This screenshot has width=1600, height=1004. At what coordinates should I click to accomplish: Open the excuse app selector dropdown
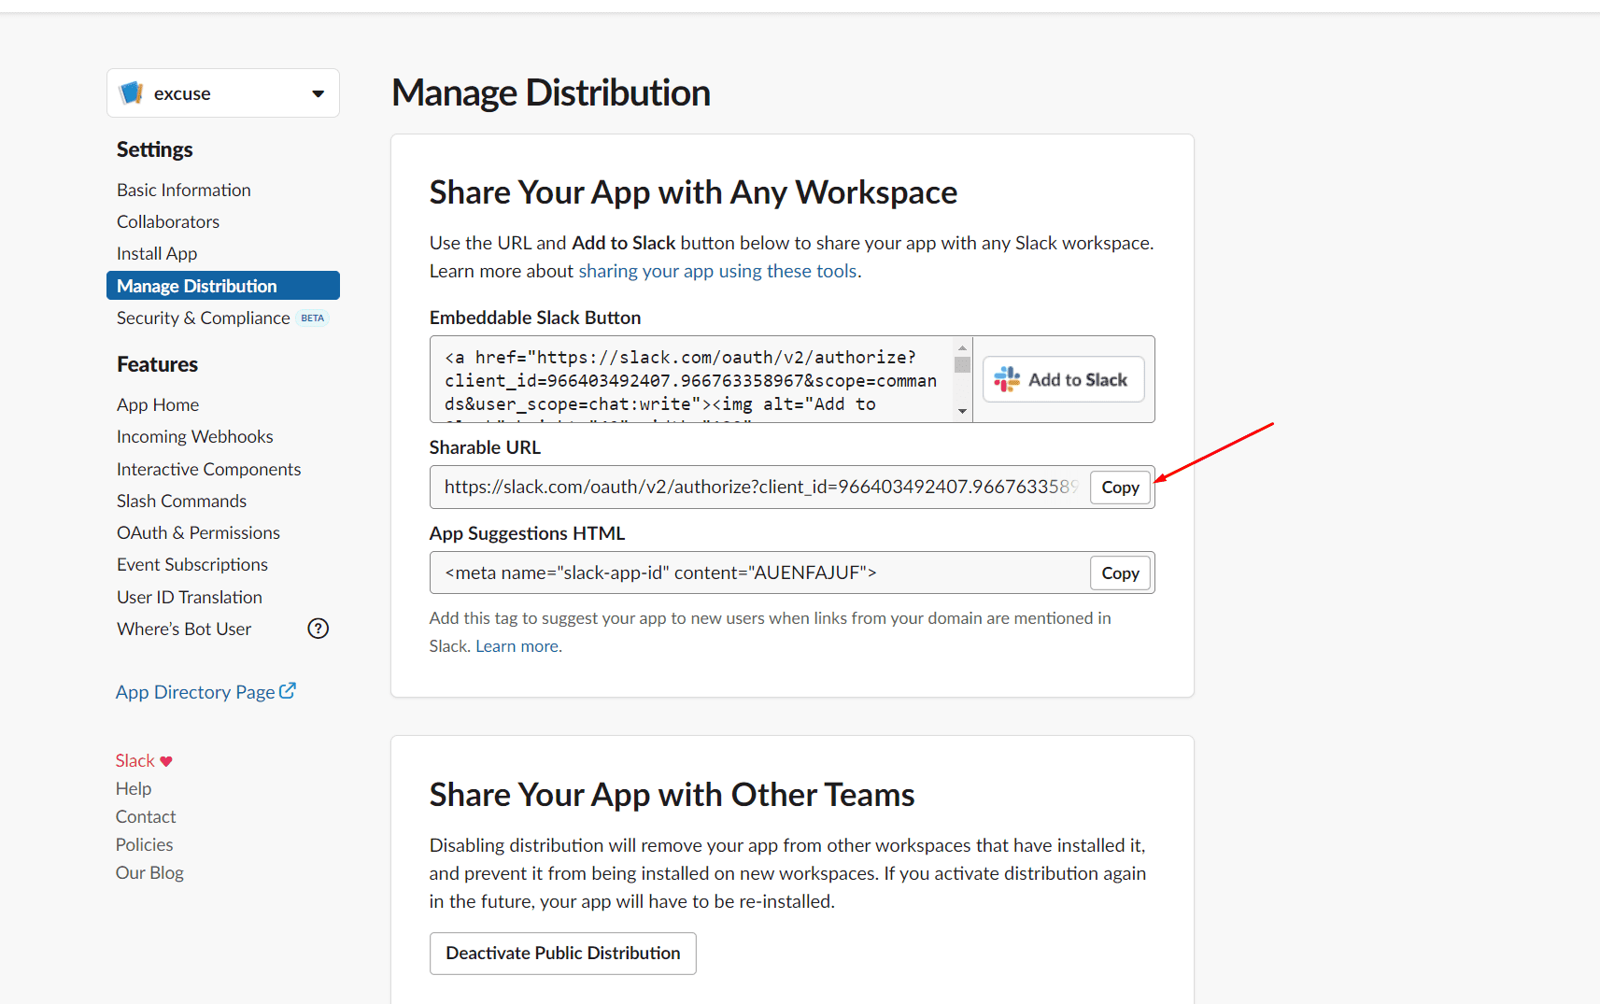[x=223, y=93]
